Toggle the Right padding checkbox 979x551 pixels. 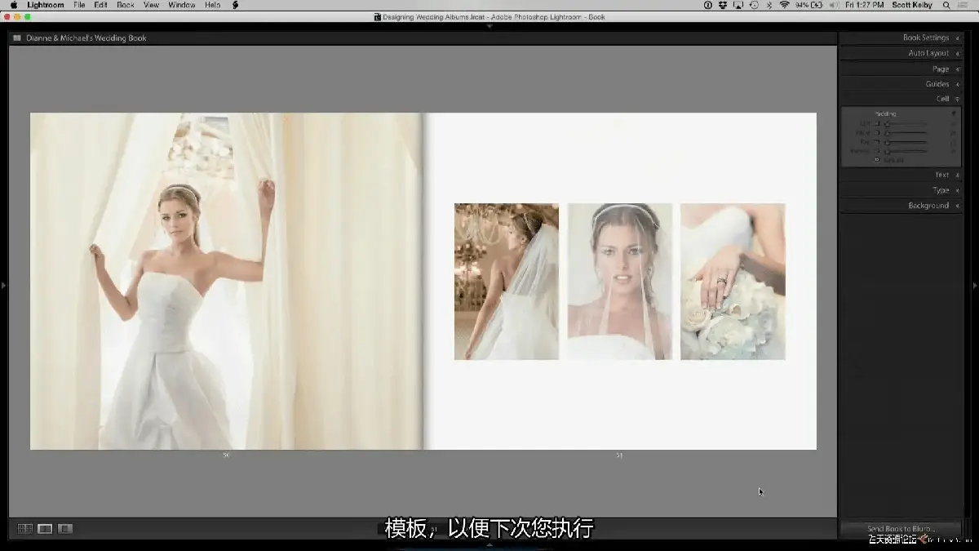click(877, 132)
